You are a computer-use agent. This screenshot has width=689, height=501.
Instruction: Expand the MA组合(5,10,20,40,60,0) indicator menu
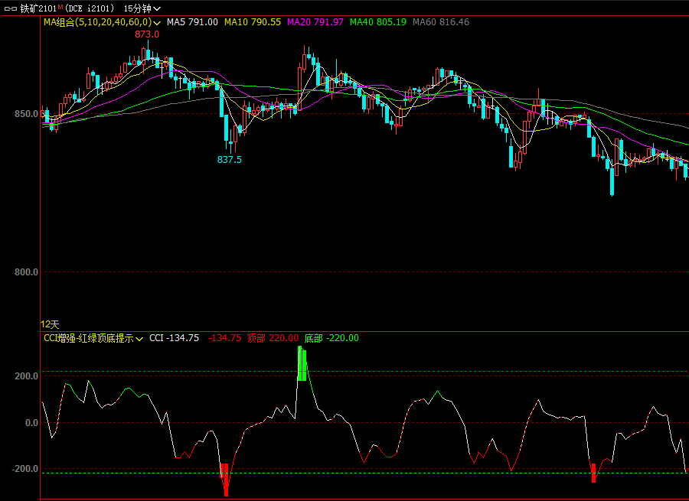(102, 22)
